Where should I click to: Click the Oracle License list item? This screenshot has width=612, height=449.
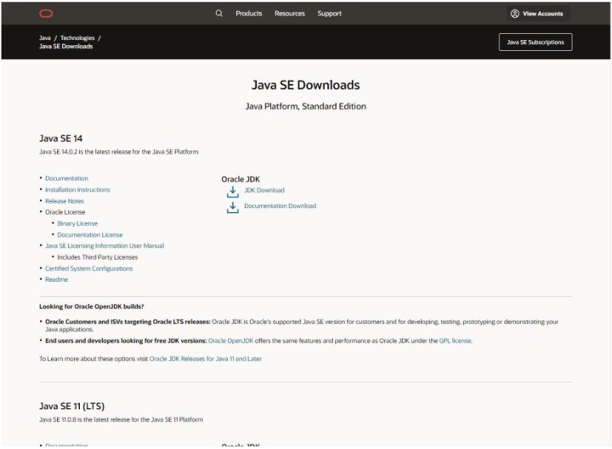click(x=65, y=212)
